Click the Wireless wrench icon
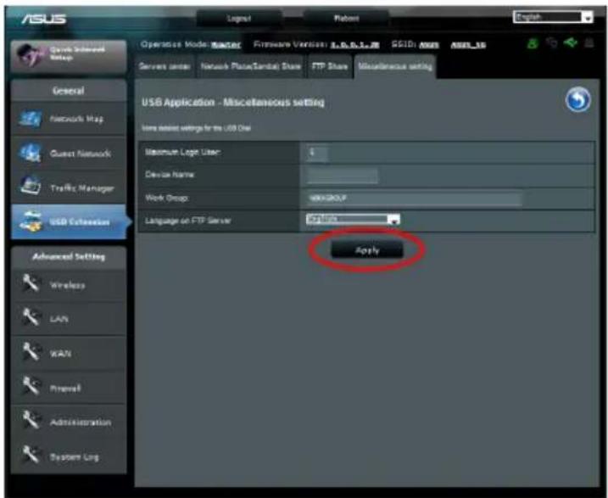This screenshot has width=608, height=498. point(31,283)
